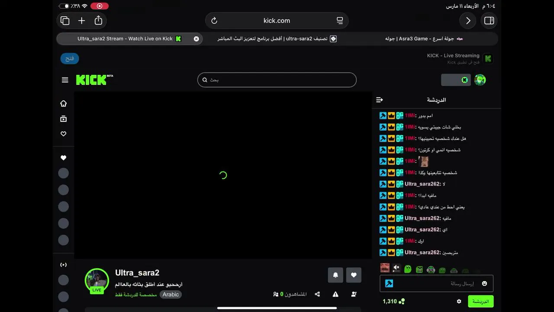
Task: Switch to the تصنيف ultra-sara2 tab
Action: click(x=277, y=39)
